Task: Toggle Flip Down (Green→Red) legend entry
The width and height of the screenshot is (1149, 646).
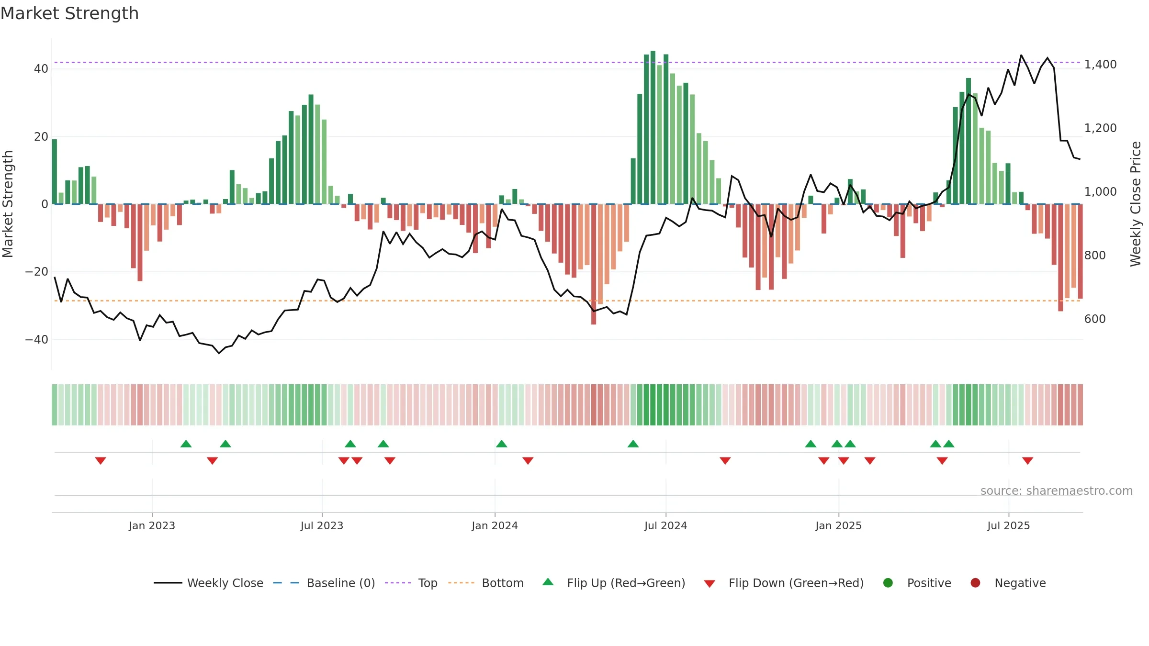Action: pos(784,583)
